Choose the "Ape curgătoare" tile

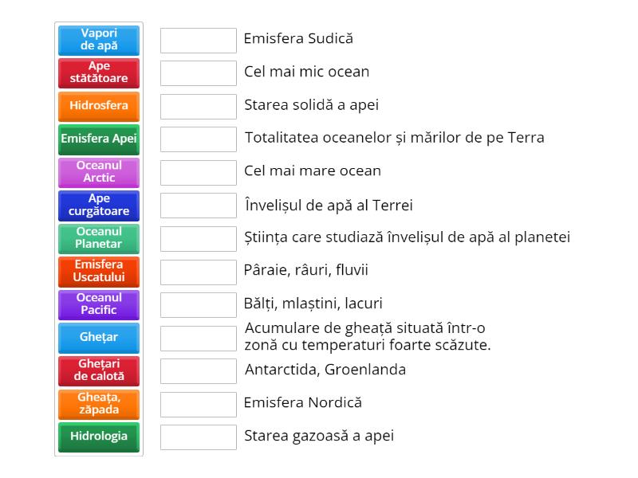[98, 205]
